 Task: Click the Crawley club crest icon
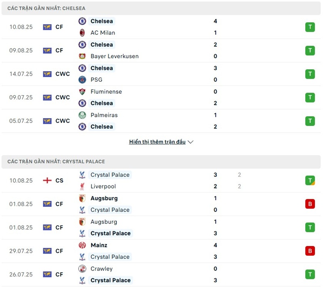click(82, 269)
